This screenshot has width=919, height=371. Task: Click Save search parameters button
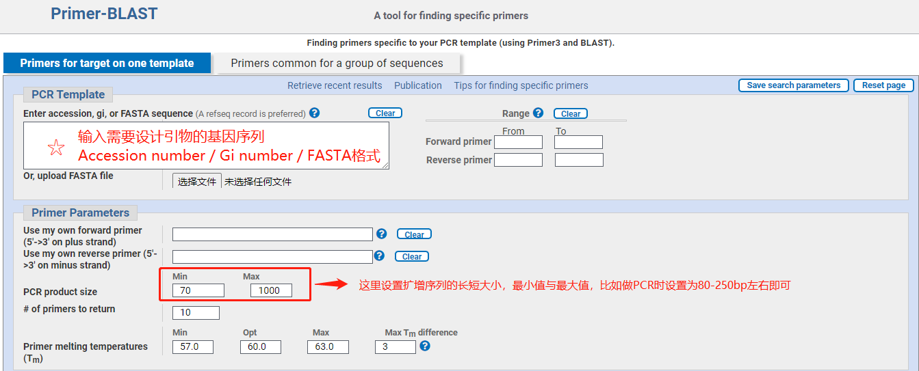pyautogui.click(x=794, y=85)
